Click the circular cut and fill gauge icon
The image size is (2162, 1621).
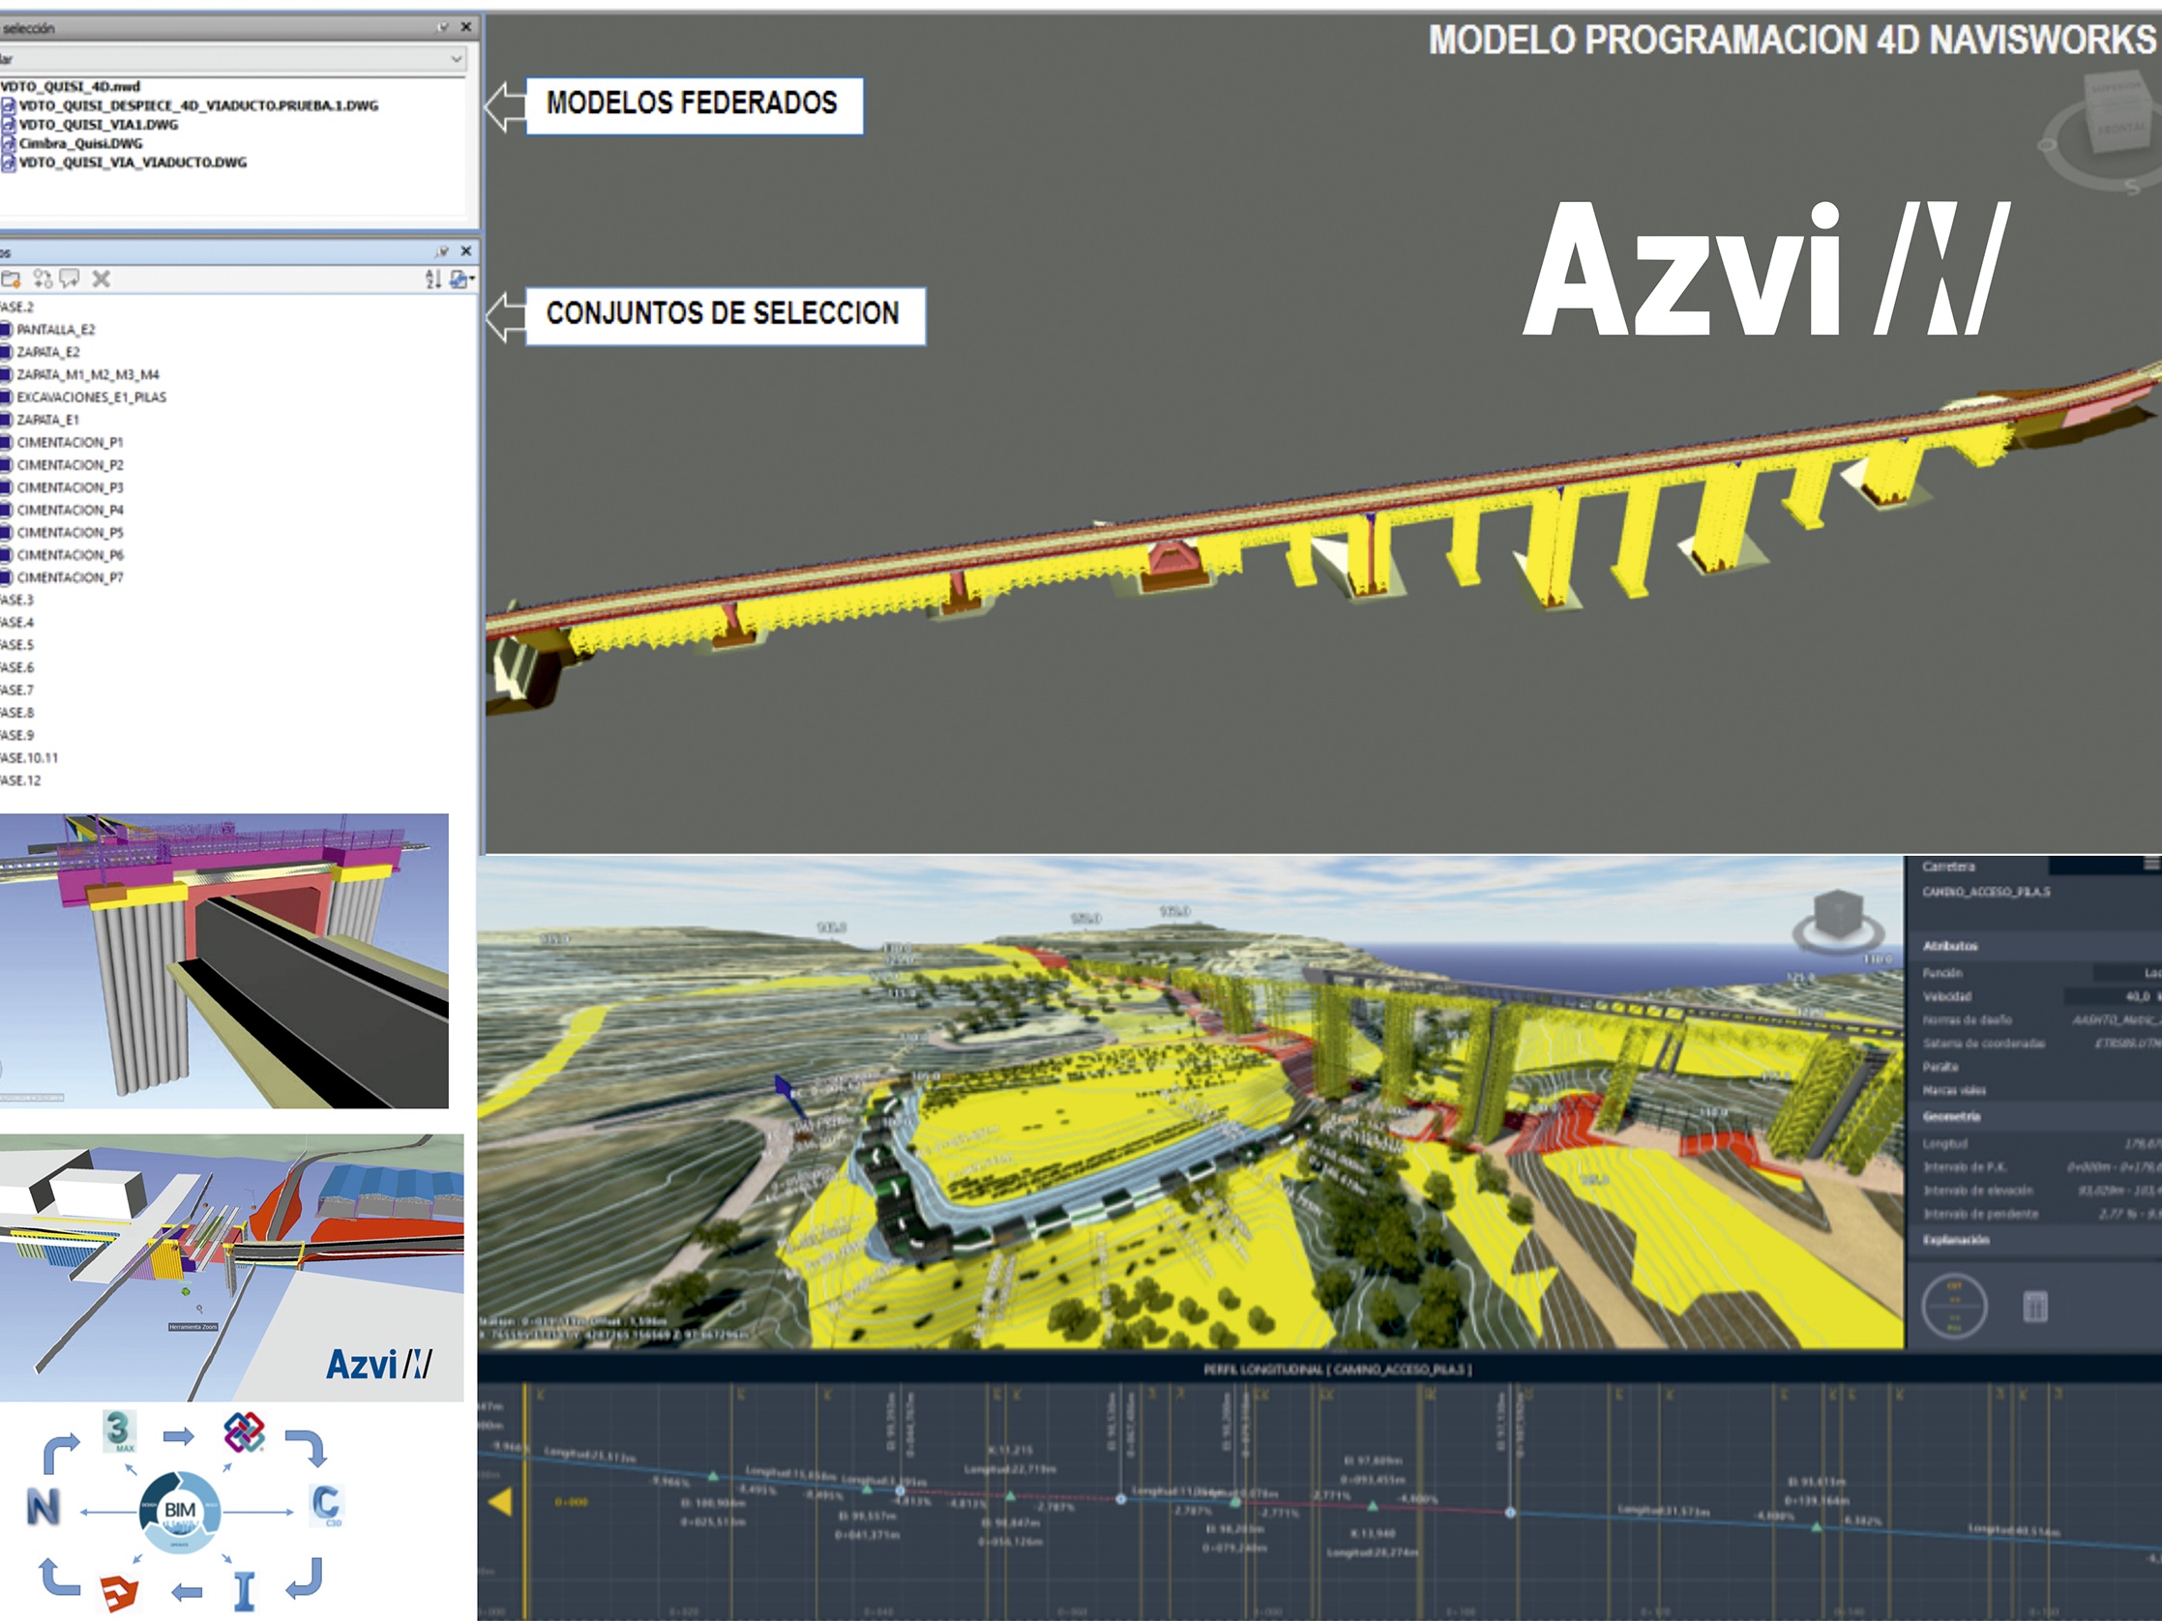click(x=1955, y=1307)
